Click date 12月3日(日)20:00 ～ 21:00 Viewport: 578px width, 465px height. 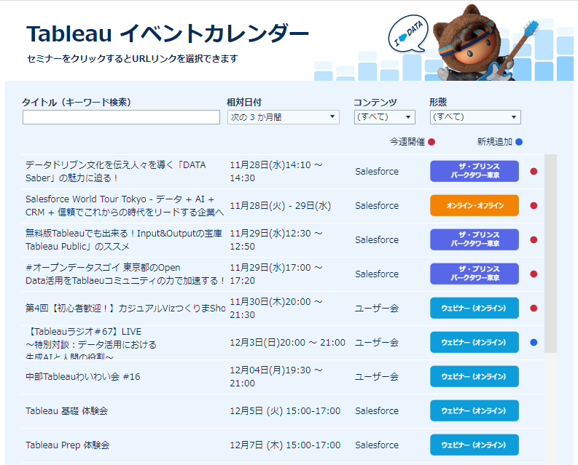(287, 343)
